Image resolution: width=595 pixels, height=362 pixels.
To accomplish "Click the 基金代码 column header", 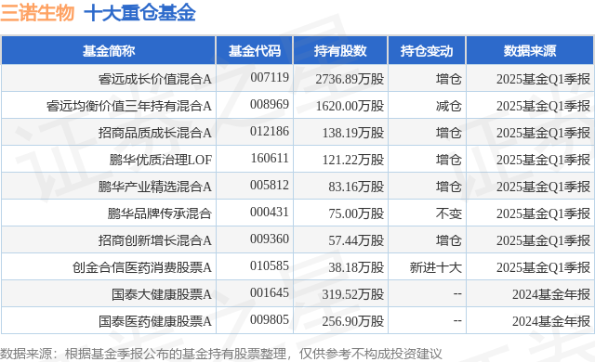I will tap(254, 51).
